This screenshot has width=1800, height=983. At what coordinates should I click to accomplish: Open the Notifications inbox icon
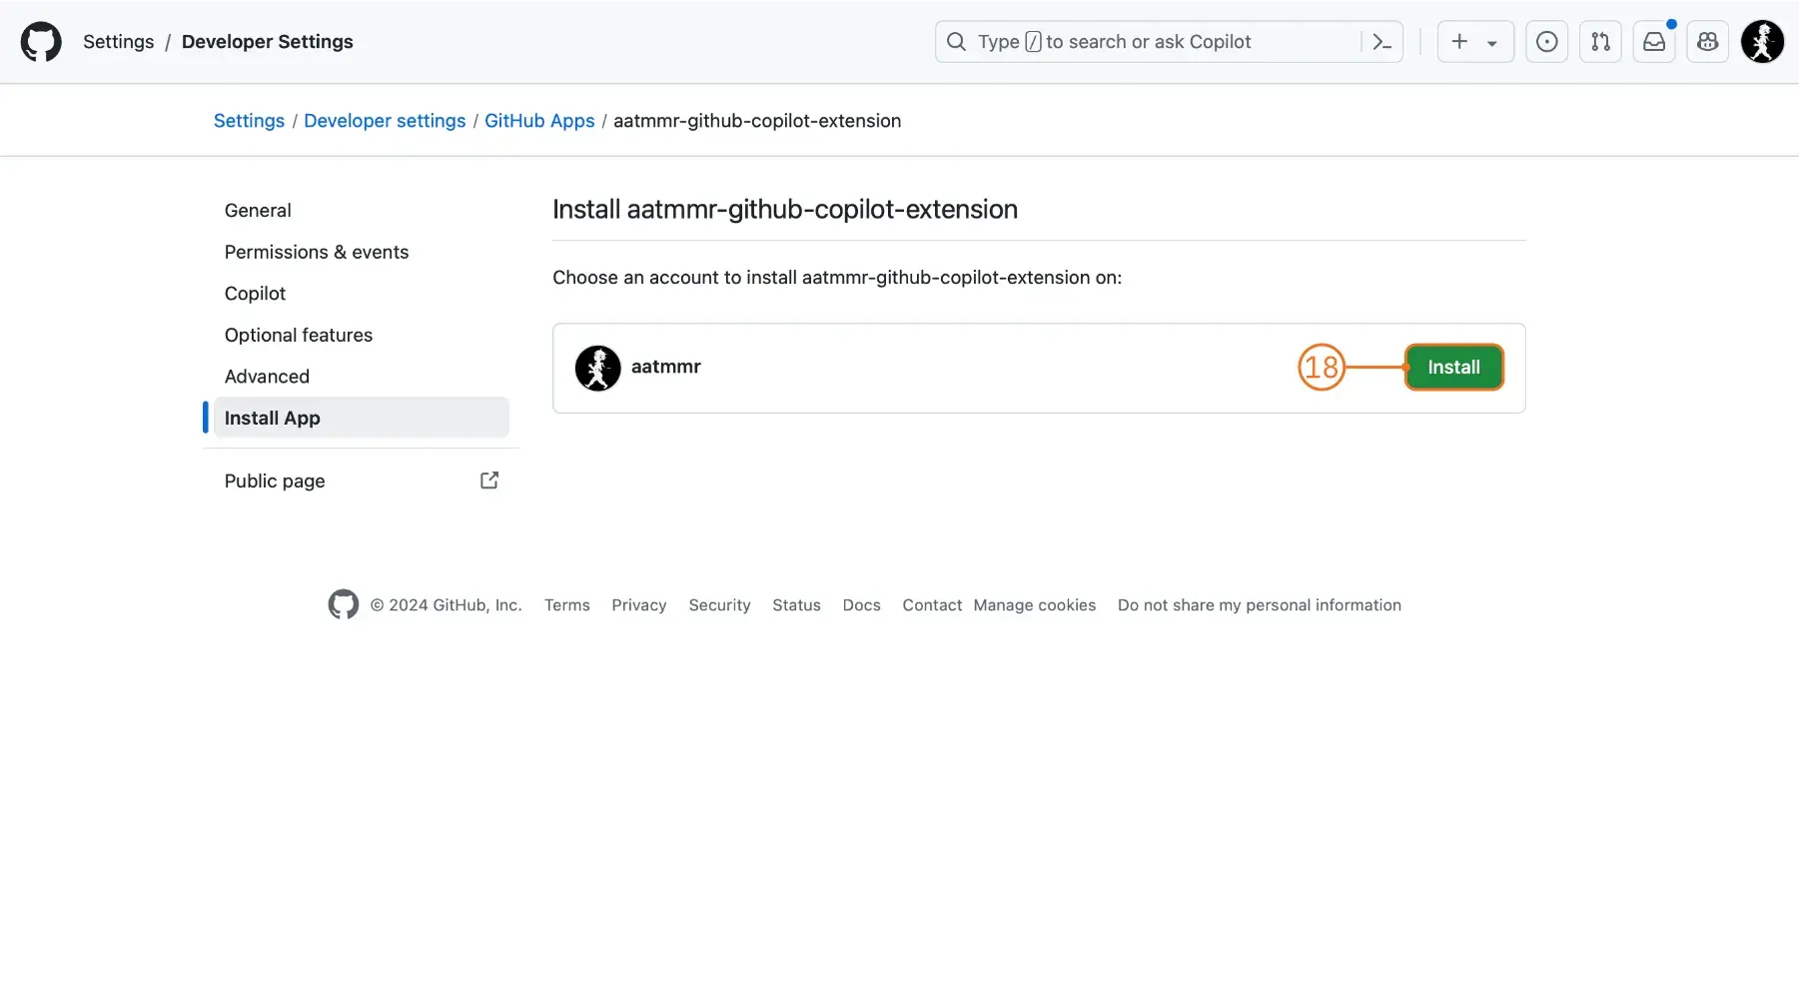point(1655,42)
